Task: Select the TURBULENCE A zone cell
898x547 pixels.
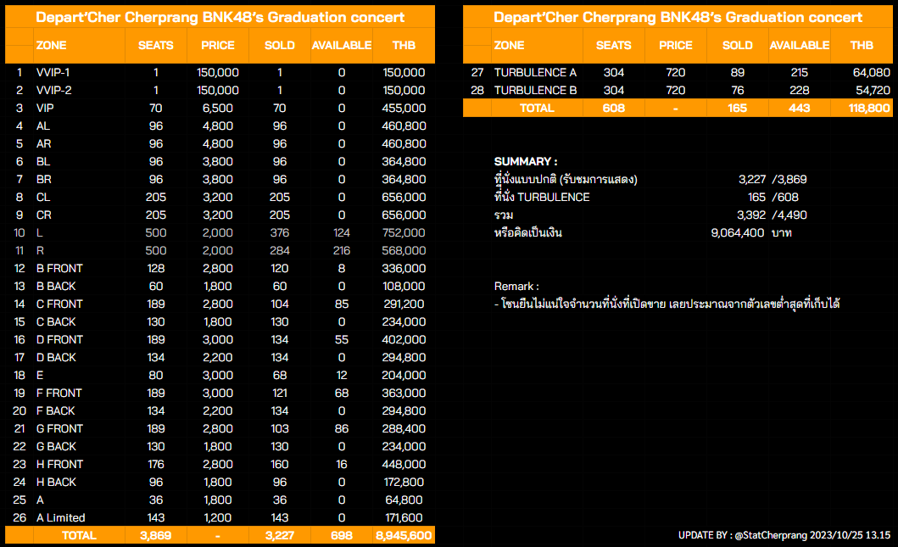Action: tap(535, 73)
